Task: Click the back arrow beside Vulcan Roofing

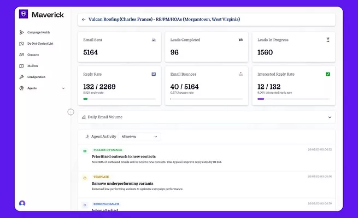Action: click(x=84, y=20)
